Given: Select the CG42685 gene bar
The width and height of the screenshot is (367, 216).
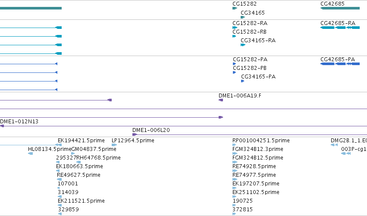Looking at the screenshot, I should coord(340,8).
